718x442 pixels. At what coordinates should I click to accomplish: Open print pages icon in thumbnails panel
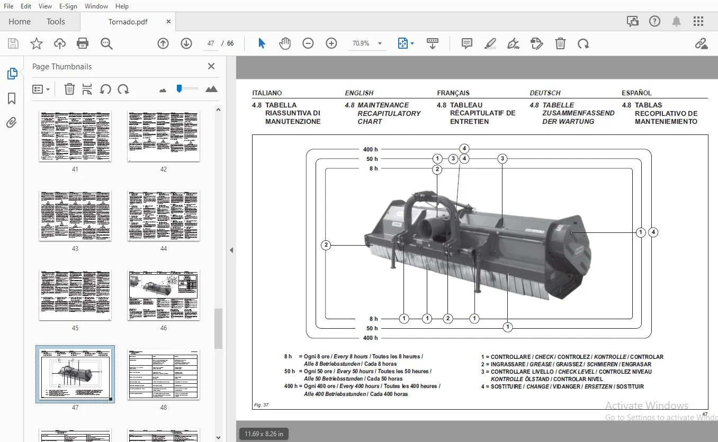click(87, 89)
